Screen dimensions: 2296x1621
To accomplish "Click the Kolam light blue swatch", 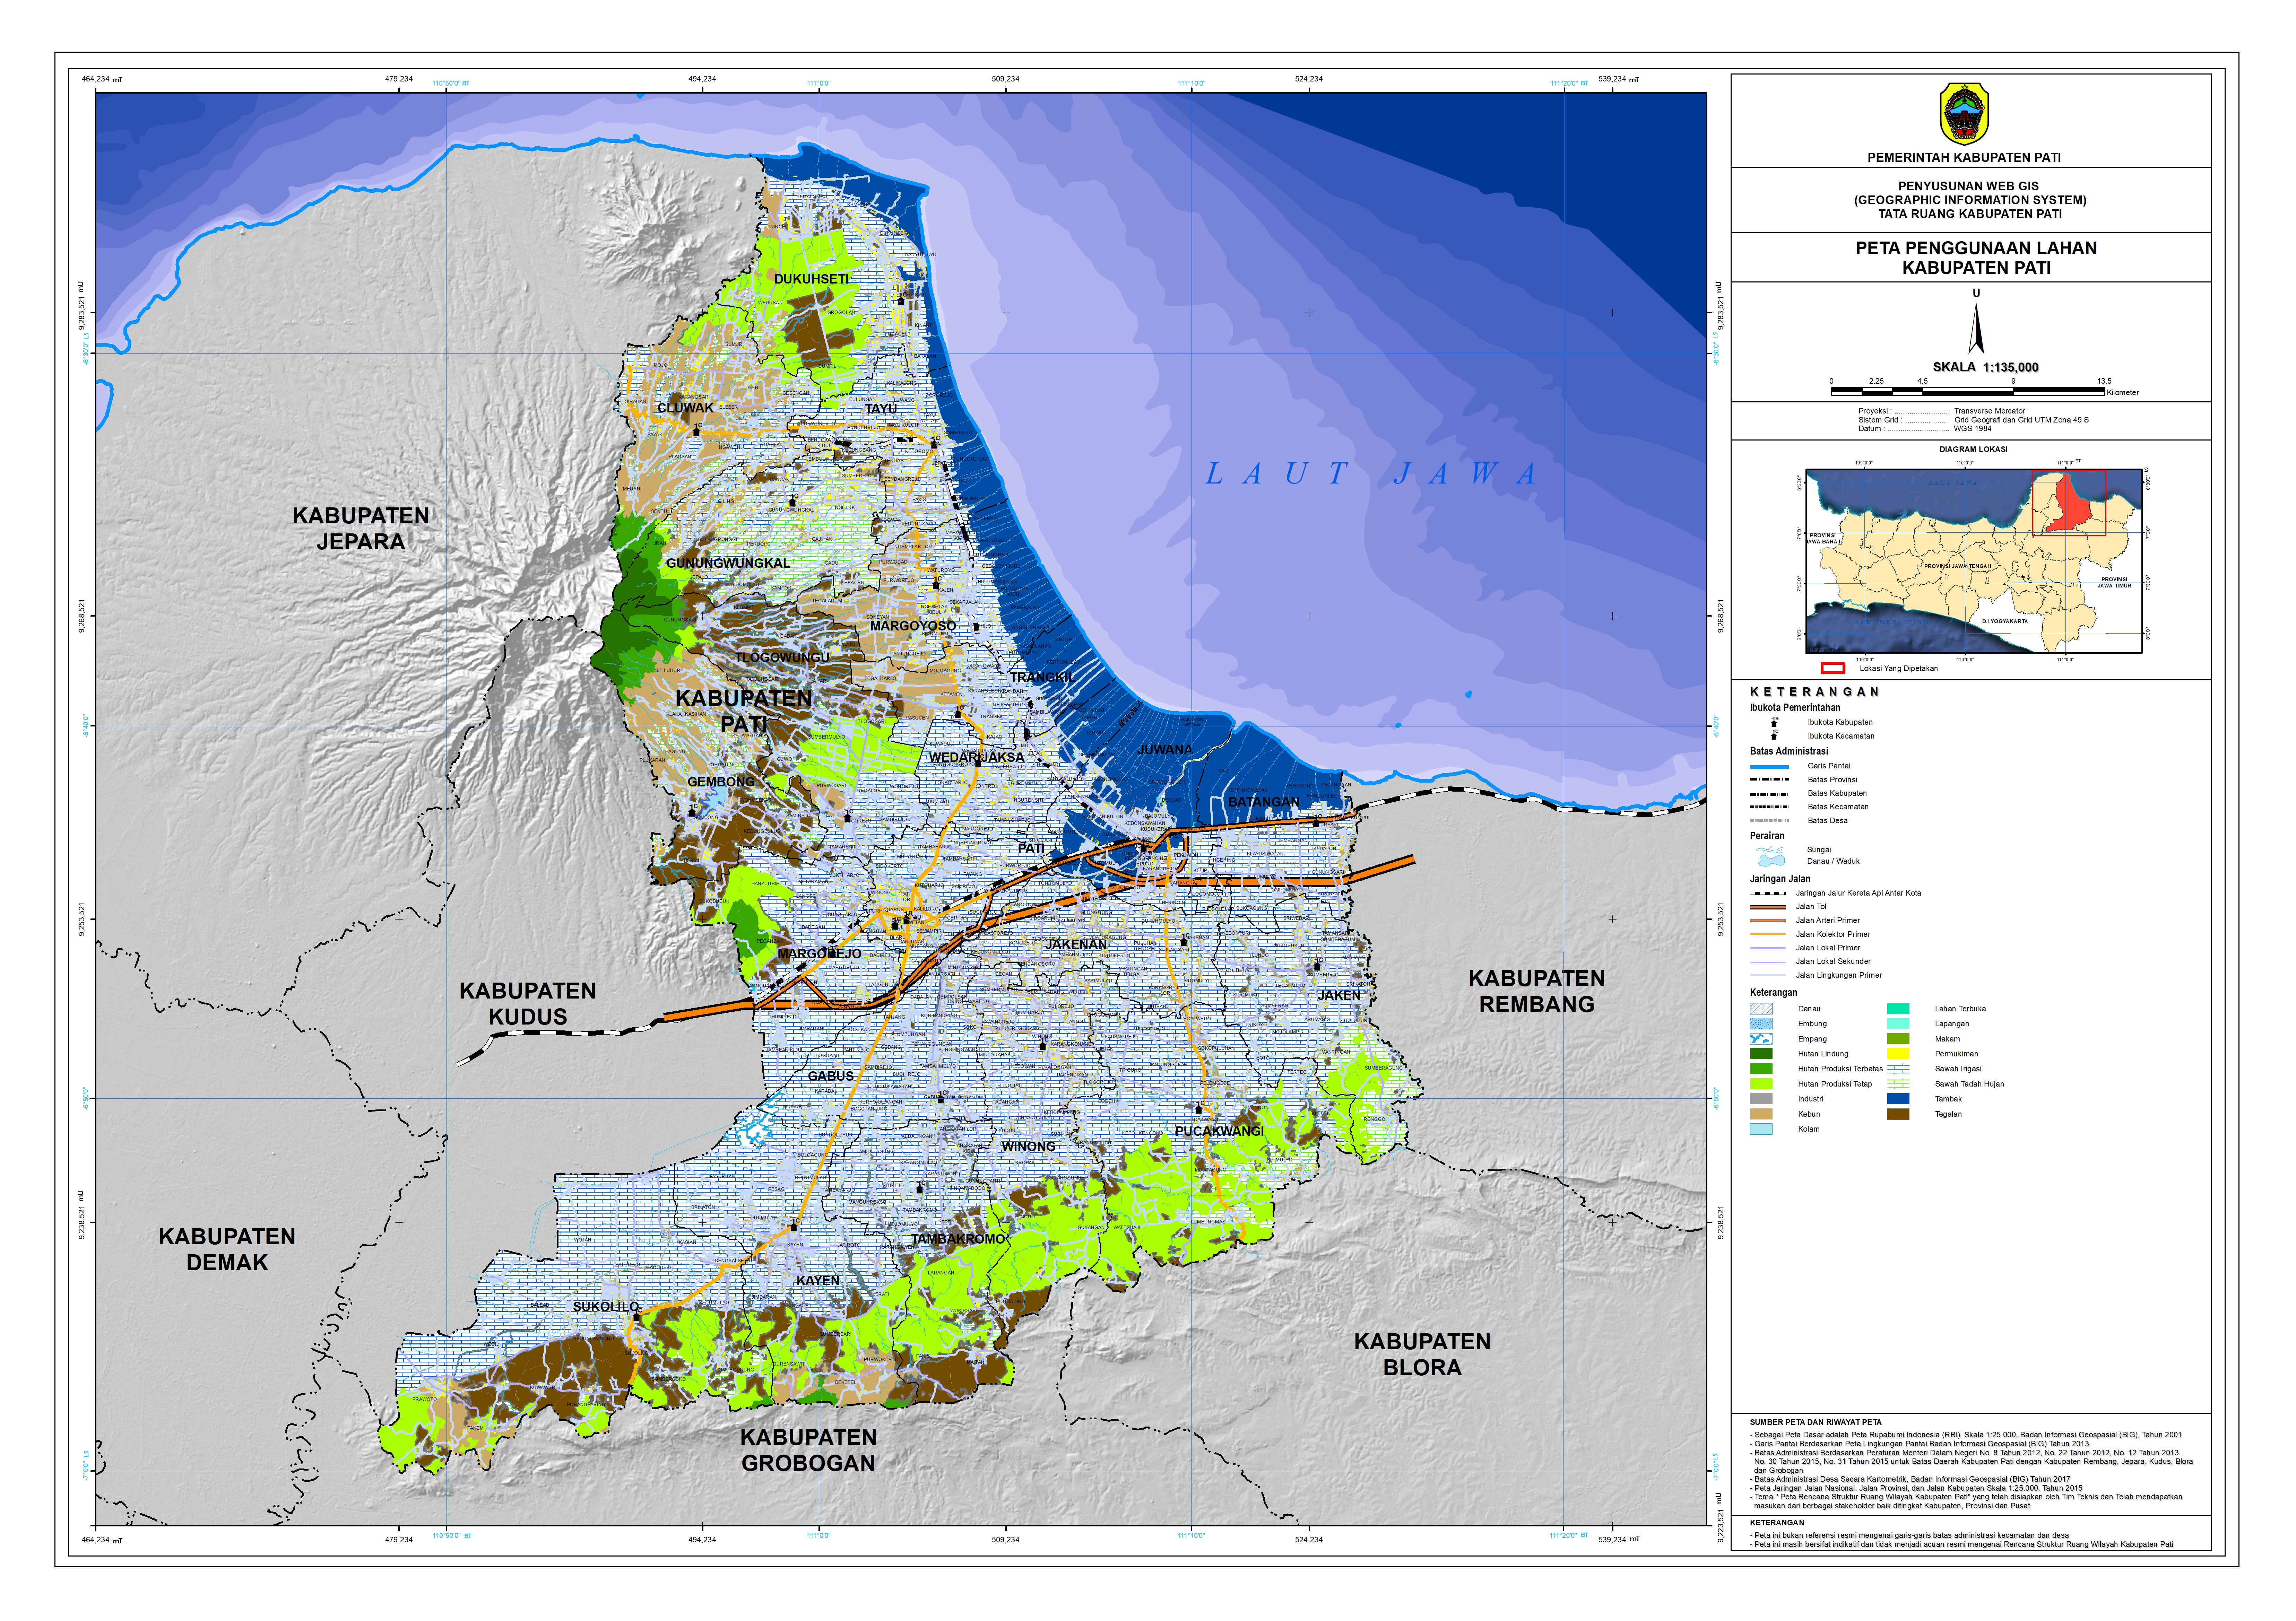I will [x=1761, y=1129].
